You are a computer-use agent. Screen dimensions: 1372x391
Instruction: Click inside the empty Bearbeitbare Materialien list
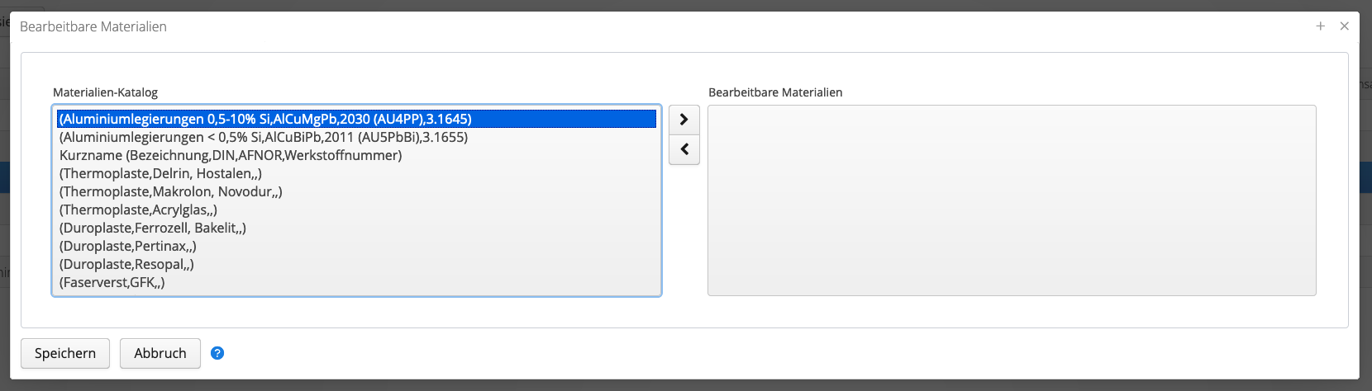tap(1012, 200)
